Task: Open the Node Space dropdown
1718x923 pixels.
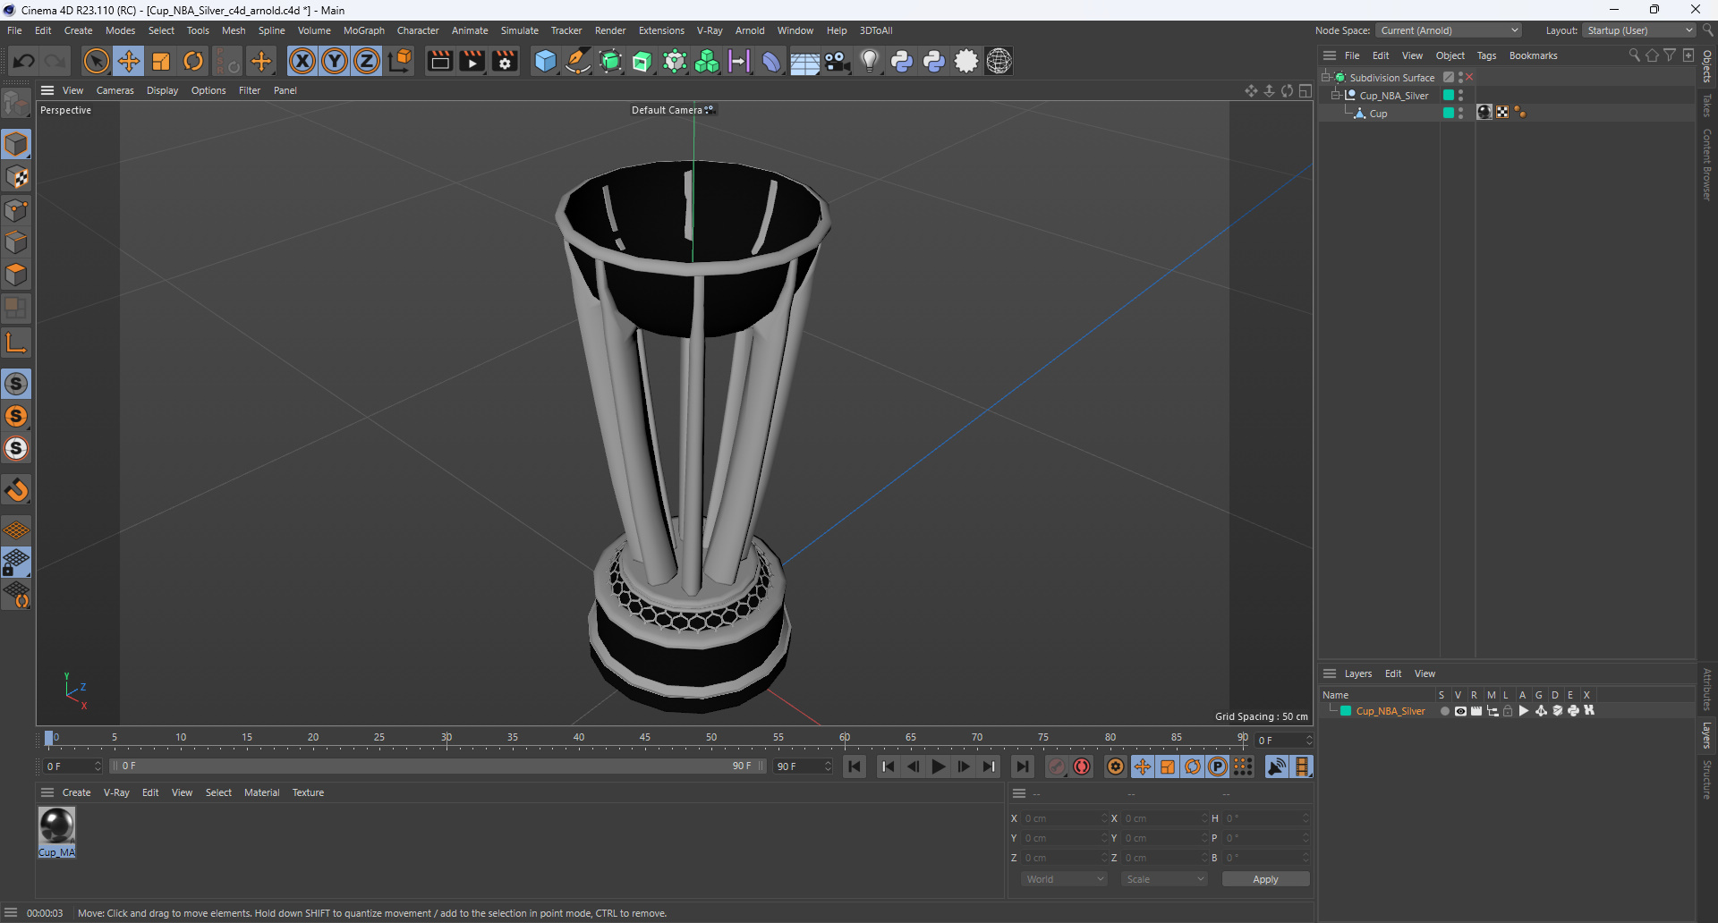Action: (1449, 30)
